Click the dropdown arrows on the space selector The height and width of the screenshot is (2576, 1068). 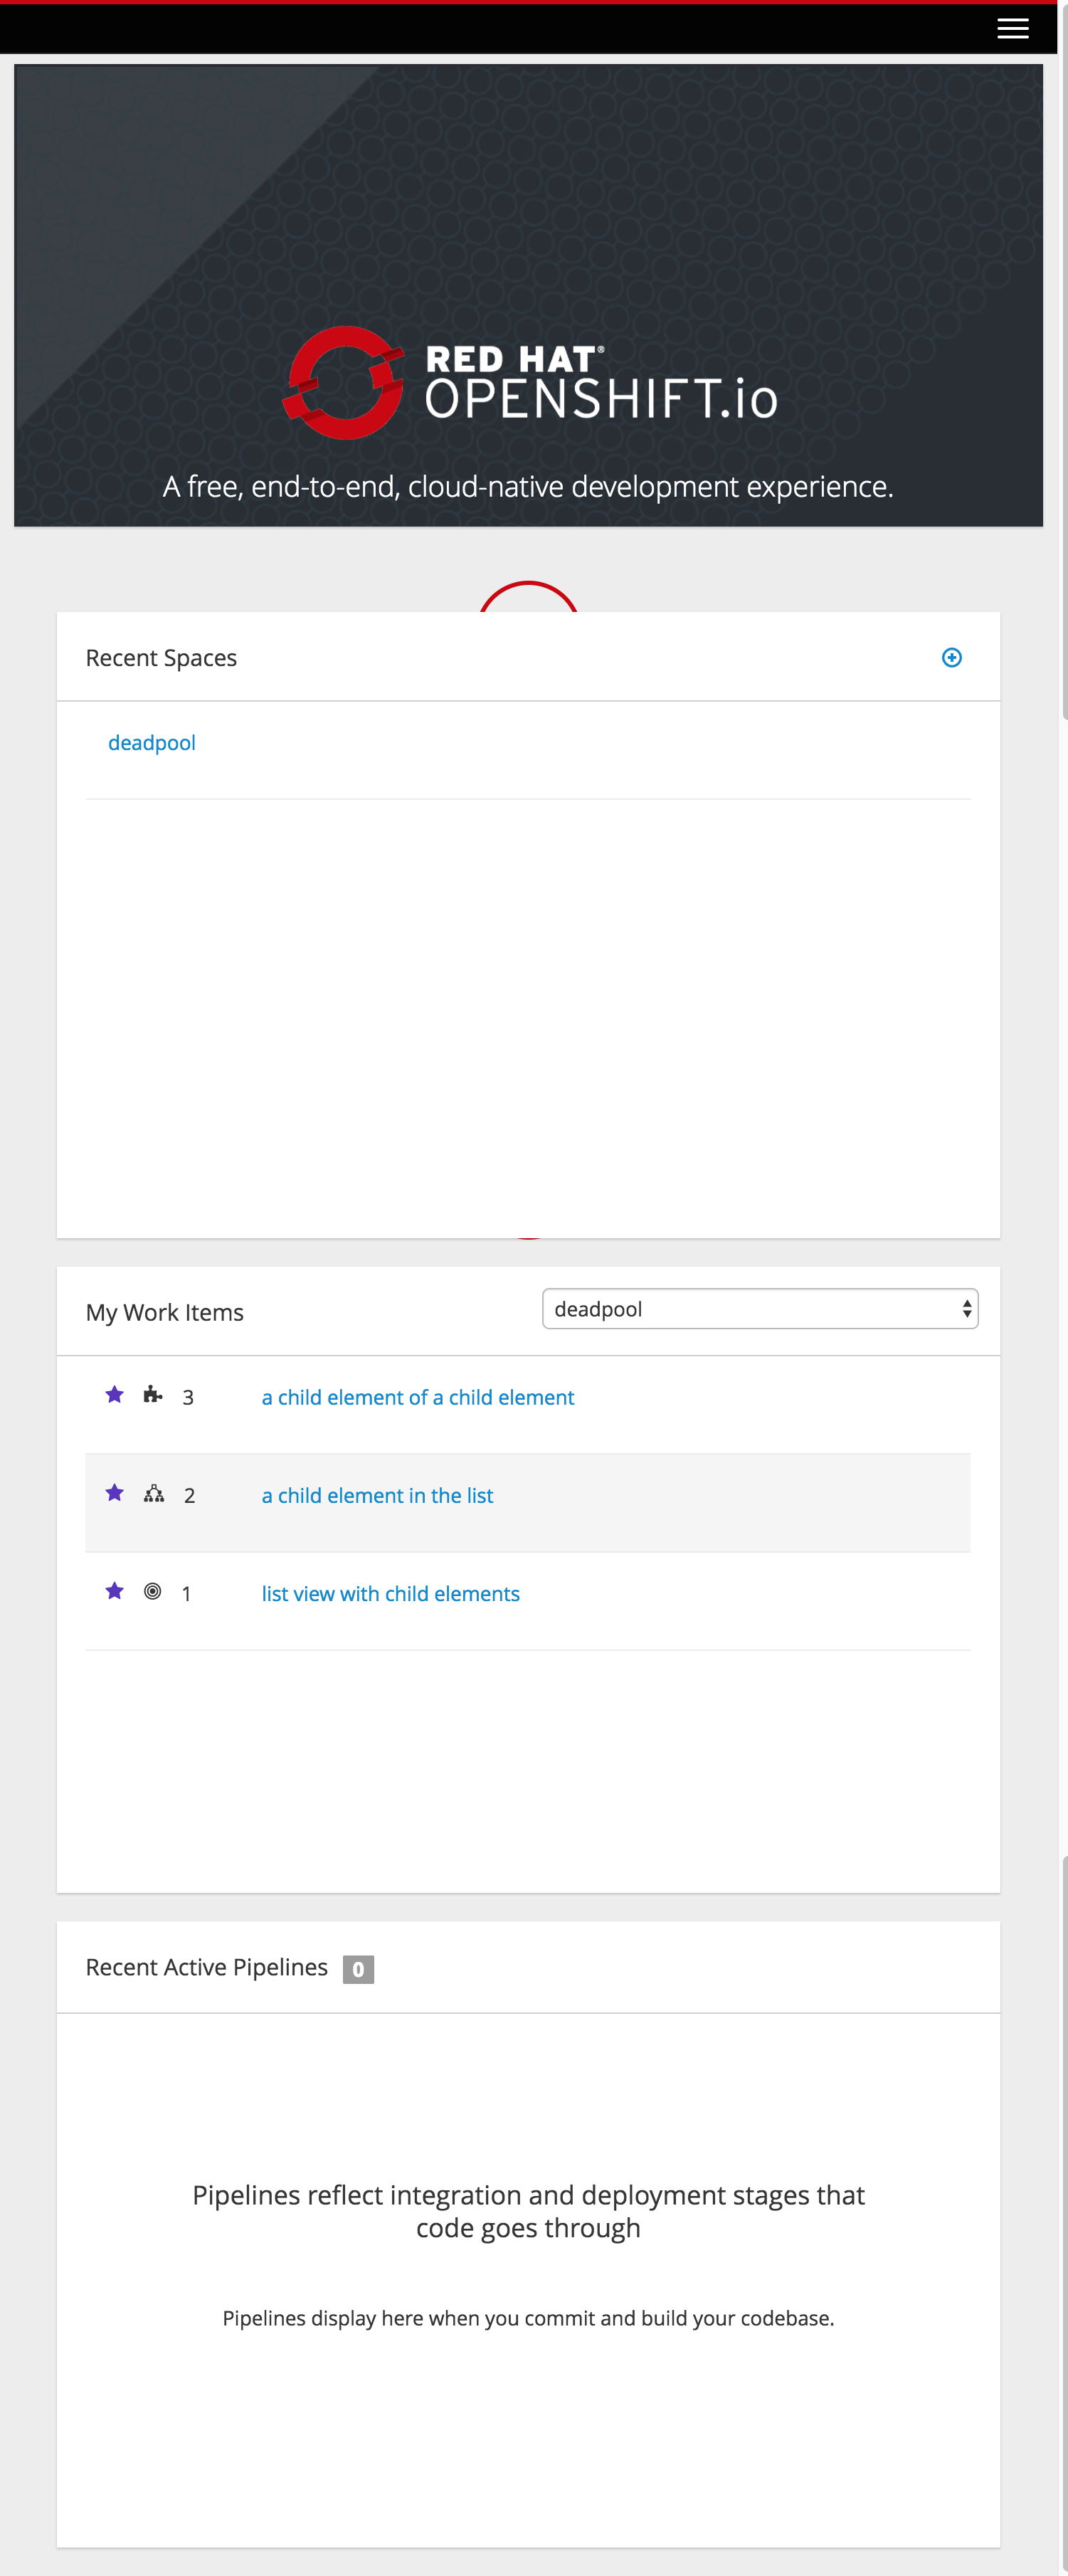966,1309
